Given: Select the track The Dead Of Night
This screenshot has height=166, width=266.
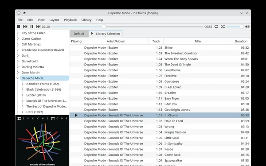Looking at the screenshot, I should click(x=160, y=65).
